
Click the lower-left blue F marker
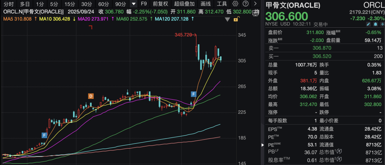click(x=44, y=135)
